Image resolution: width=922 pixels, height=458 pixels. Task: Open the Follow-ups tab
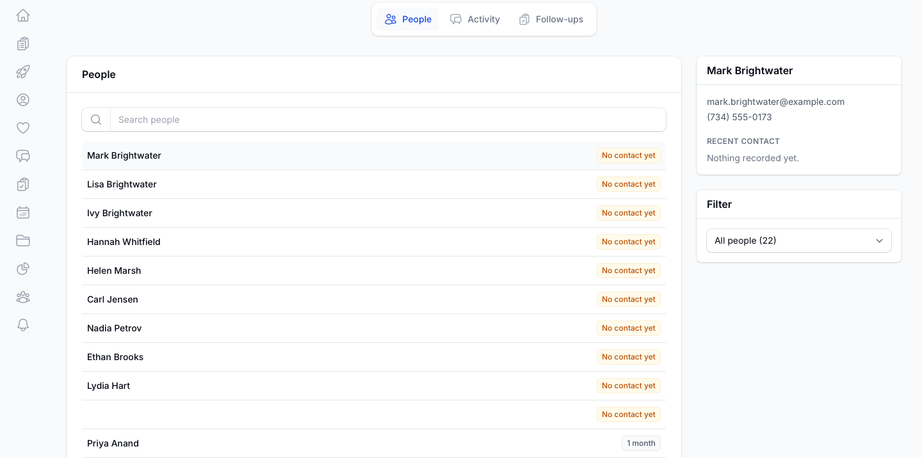click(x=551, y=19)
